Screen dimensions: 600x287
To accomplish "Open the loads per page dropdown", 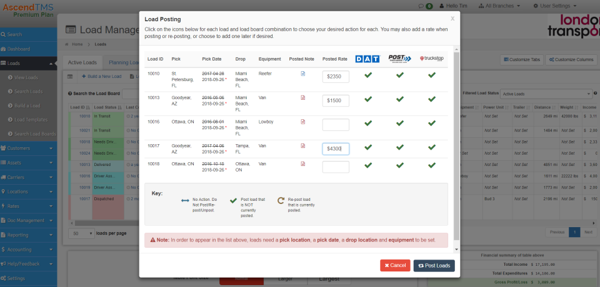I will tap(81, 233).
